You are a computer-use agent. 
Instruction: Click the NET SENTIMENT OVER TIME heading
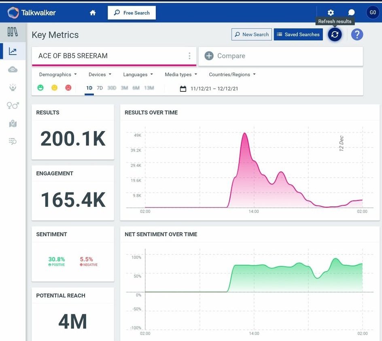161,234
